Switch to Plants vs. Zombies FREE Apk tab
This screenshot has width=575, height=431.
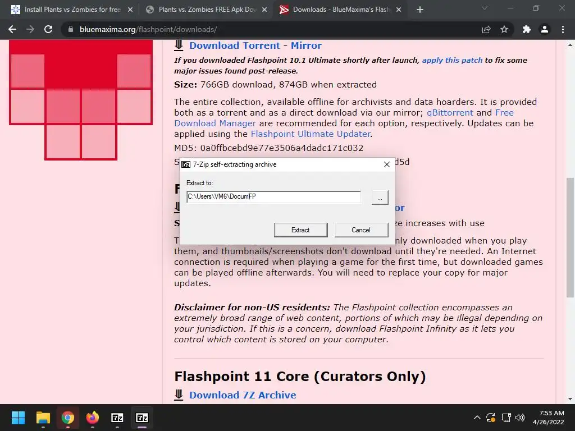[x=207, y=10]
